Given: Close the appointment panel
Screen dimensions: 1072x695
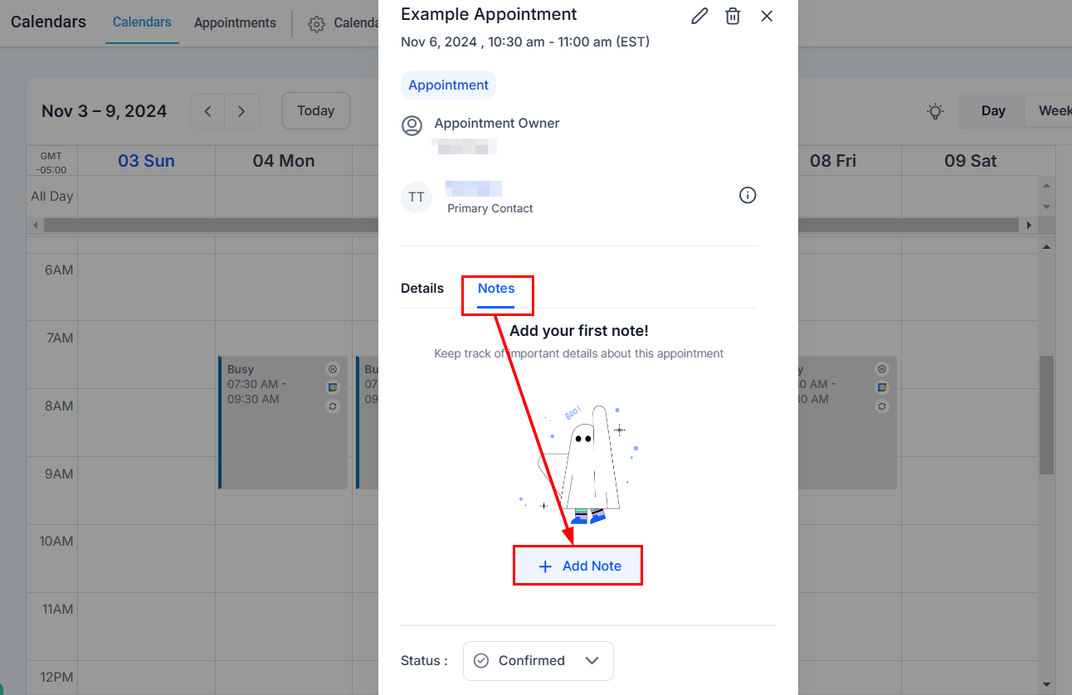Looking at the screenshot, I should click(x=767, y=16).
